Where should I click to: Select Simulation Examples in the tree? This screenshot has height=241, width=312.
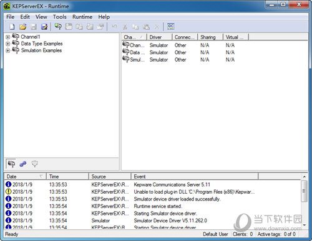tap(41, 50)
